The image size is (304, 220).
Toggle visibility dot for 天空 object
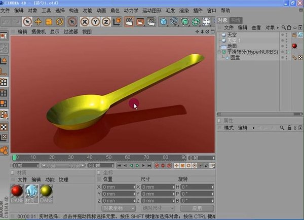point(283,35)
